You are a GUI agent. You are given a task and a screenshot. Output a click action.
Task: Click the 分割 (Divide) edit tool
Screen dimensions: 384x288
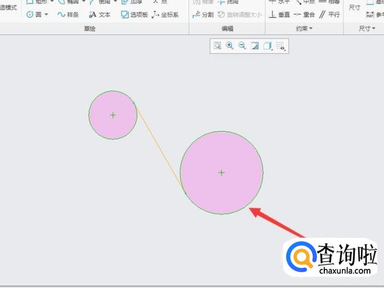203,15
